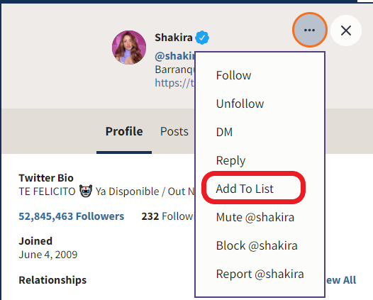Open the Posts tab
Viewport: 373px width, 300px height.
(174, 131)
